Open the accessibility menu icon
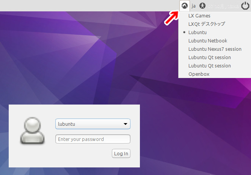Image resolution: width=251 pixels, height=175 pixels. (202, 6)
